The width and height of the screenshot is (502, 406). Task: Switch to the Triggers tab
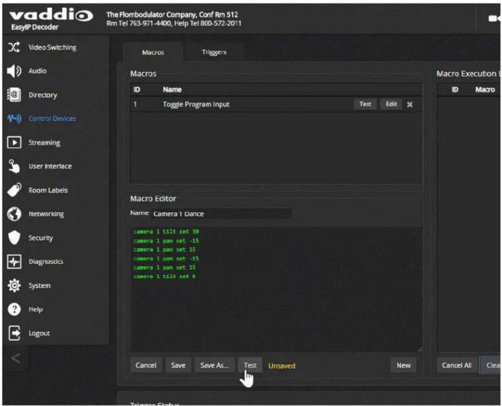[x=214, y=52]
